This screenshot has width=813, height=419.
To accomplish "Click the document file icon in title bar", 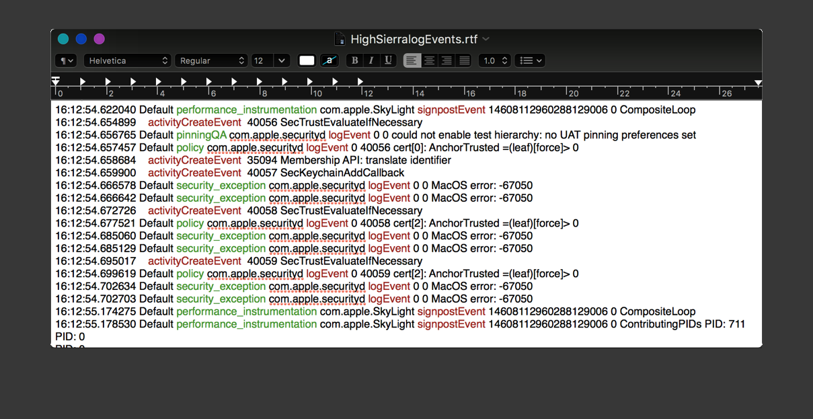I will pos(340,39).
